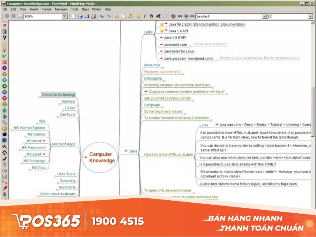Undo with the blue curved arrow
The image size is (316, 237).
(x=102, y=16)
